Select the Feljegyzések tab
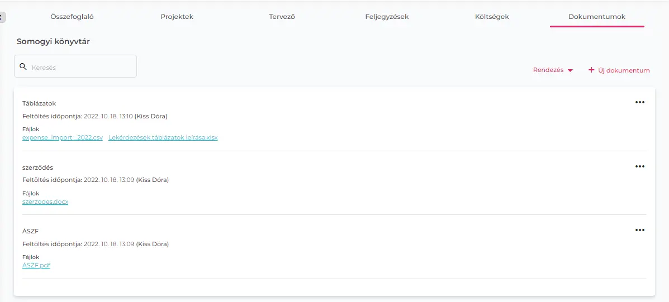669x302 pixels. 387,17
